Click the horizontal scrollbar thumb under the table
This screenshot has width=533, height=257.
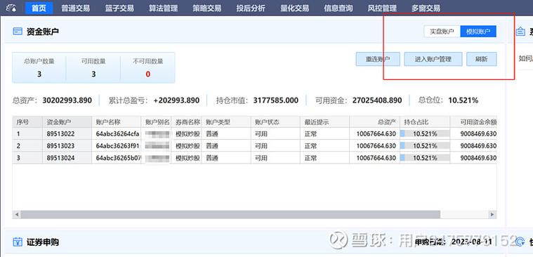230,214
